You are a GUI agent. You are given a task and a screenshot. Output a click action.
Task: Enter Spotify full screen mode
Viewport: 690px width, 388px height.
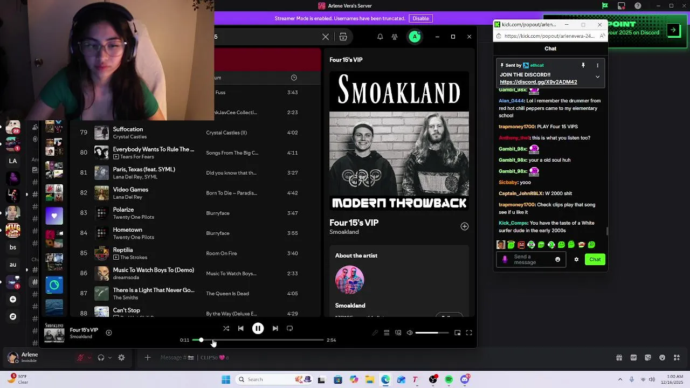(x=469, y=333)
